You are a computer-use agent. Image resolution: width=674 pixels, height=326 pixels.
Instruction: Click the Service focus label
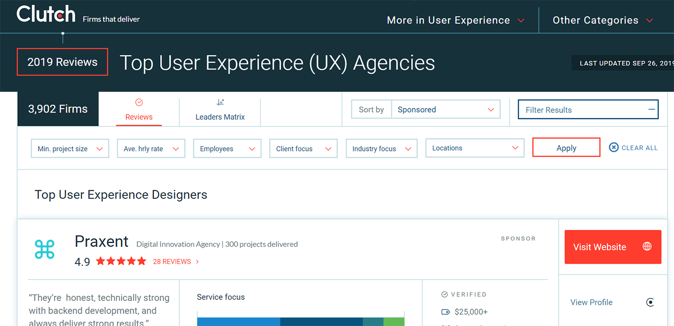click(221, 297)
